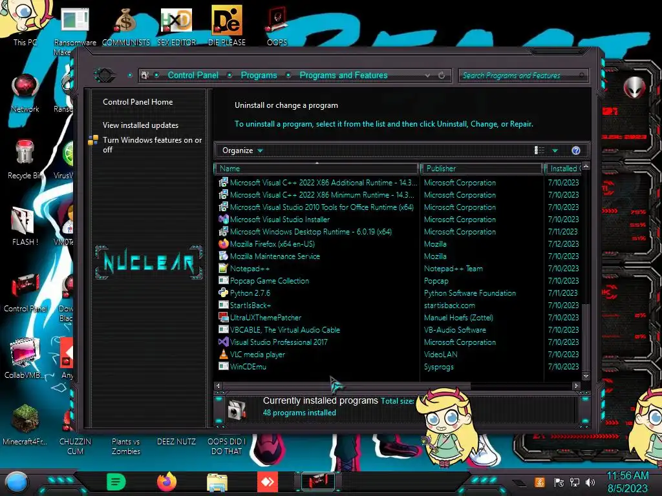Open the Network desktop icon

tap(25, 93)
